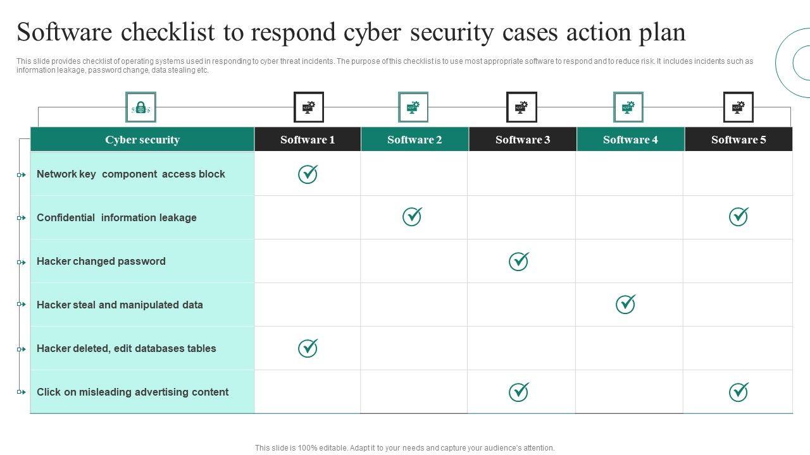Toggle Software 5 checkmark for misleading advertising content

(738, 392)
